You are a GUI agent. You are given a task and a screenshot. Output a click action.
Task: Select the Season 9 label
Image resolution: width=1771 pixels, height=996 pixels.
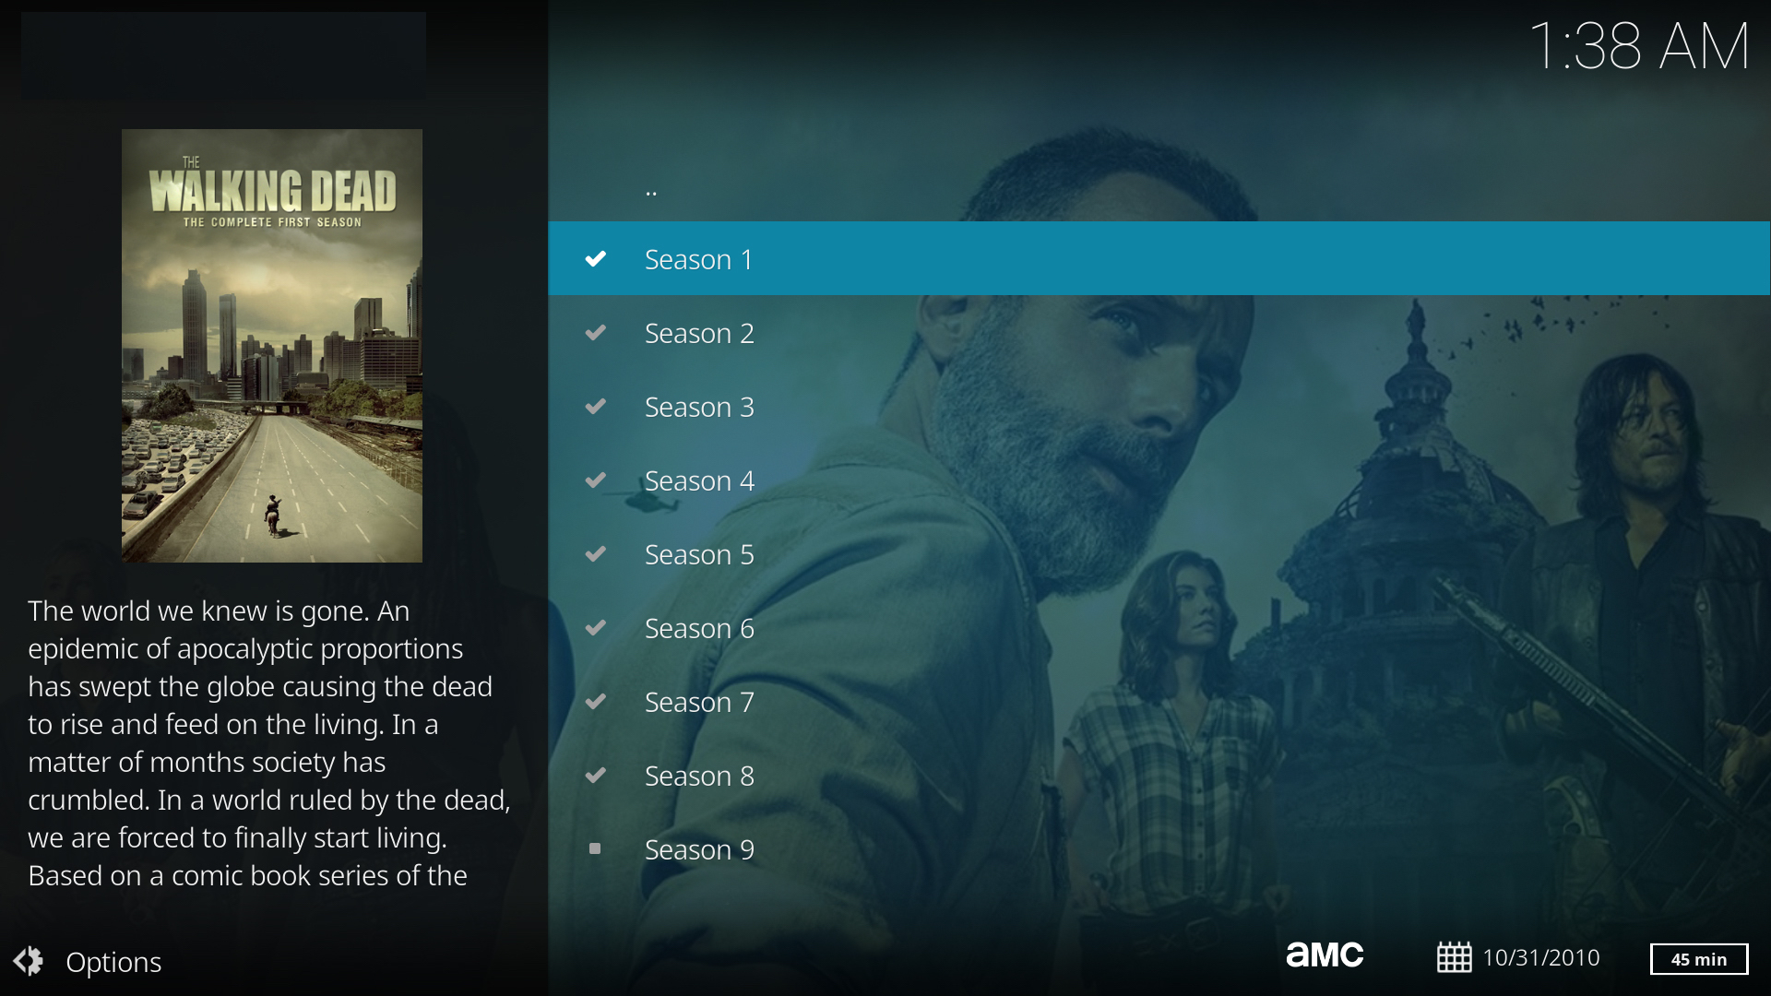(x=699, y=849)
